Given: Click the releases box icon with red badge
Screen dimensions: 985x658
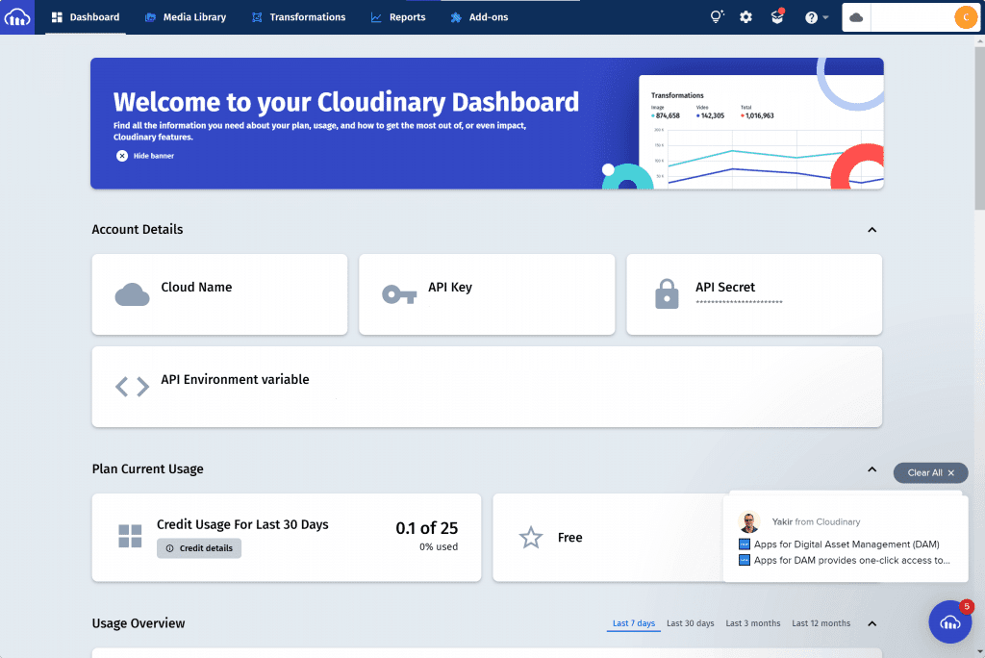Looking at the screenshot, I should point(776,16).
